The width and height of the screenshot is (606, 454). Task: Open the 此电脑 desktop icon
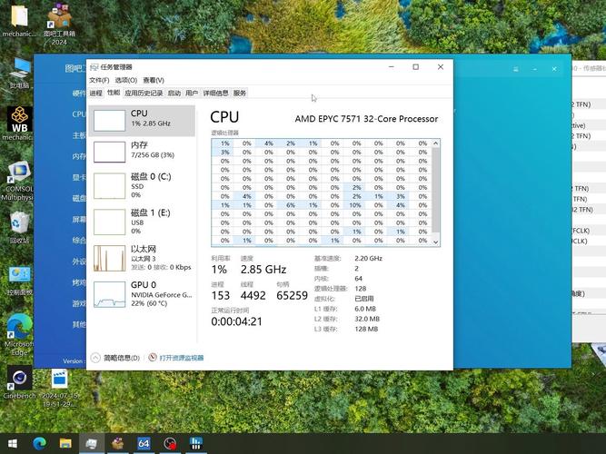(x=19, y=74)
